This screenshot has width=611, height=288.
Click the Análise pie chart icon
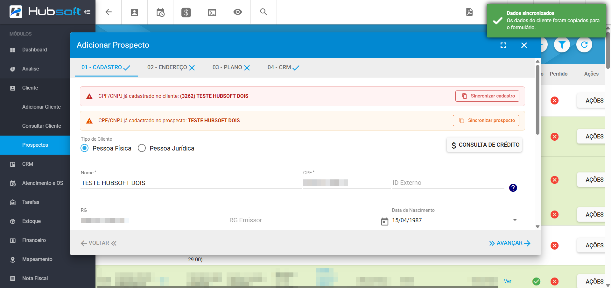13,69
